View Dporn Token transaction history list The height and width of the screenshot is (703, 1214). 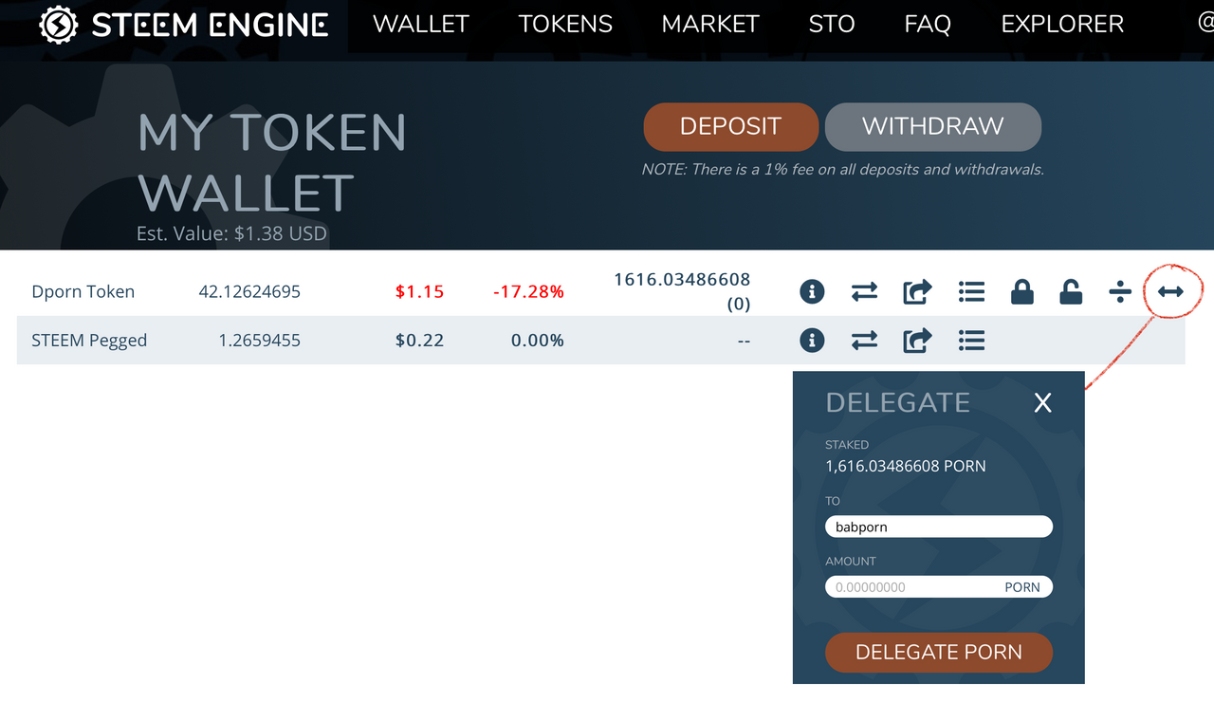(x=971, y=292)
